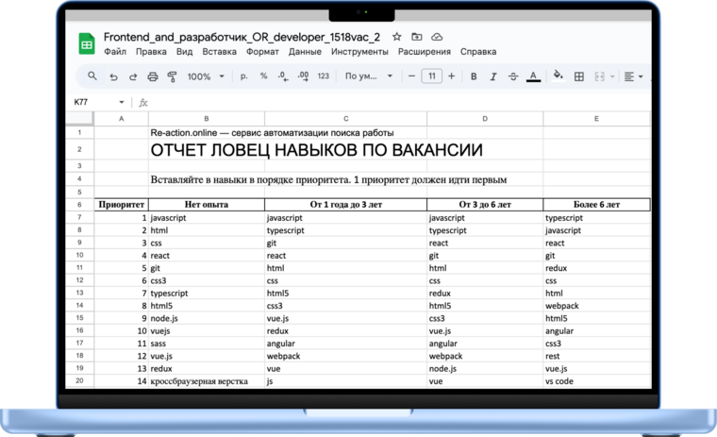Image resolution: width=717 pixels, height=437 pixels.
Task: Decrease decimal places
Action: (x=283, y=76)
